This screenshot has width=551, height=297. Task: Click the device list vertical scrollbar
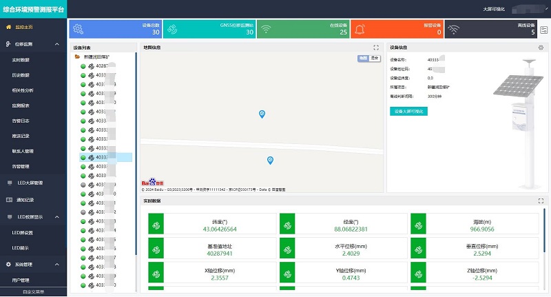click(136, 154)
